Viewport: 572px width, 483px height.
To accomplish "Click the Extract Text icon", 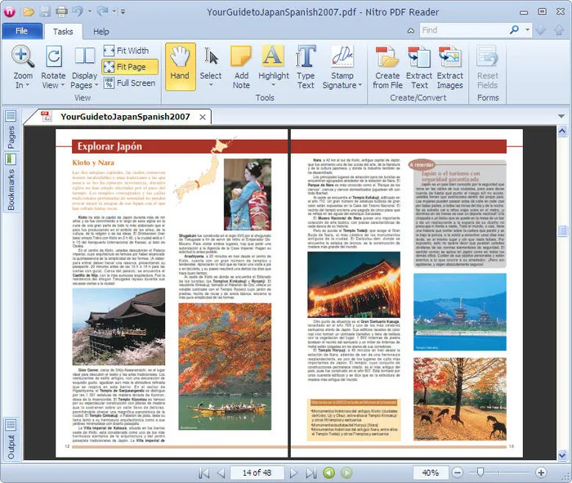I will tap(419, 56).
